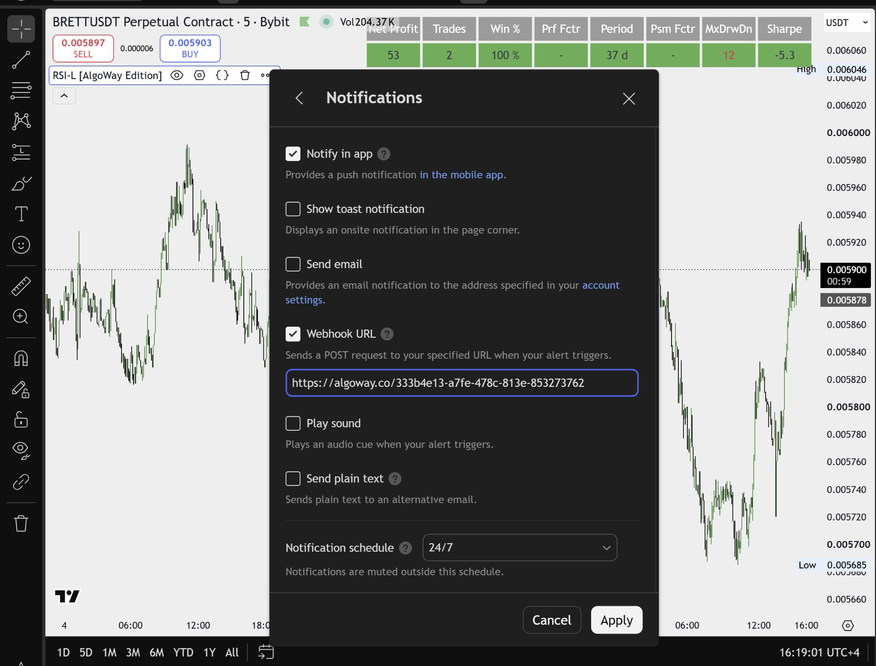The image size is (876, 666).
Task: Close the Notifications dialog
Action: coord(629,99)
